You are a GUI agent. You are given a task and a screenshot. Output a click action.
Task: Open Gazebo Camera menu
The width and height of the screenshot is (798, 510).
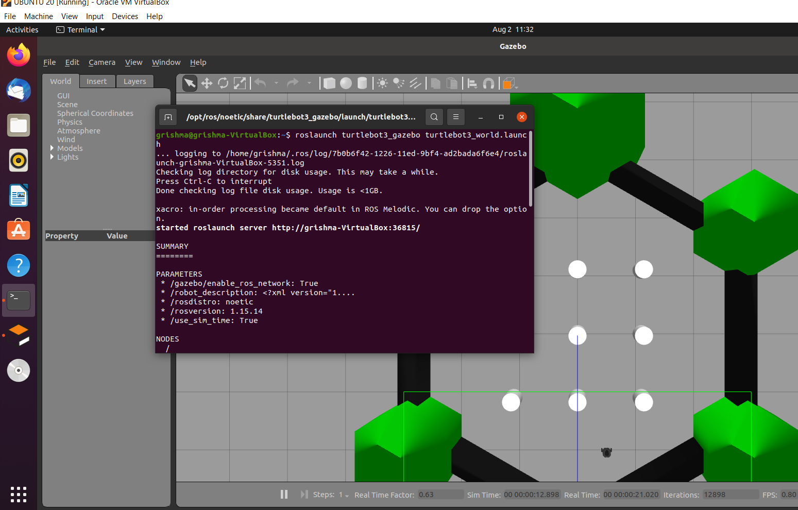[x=102, y=62]
